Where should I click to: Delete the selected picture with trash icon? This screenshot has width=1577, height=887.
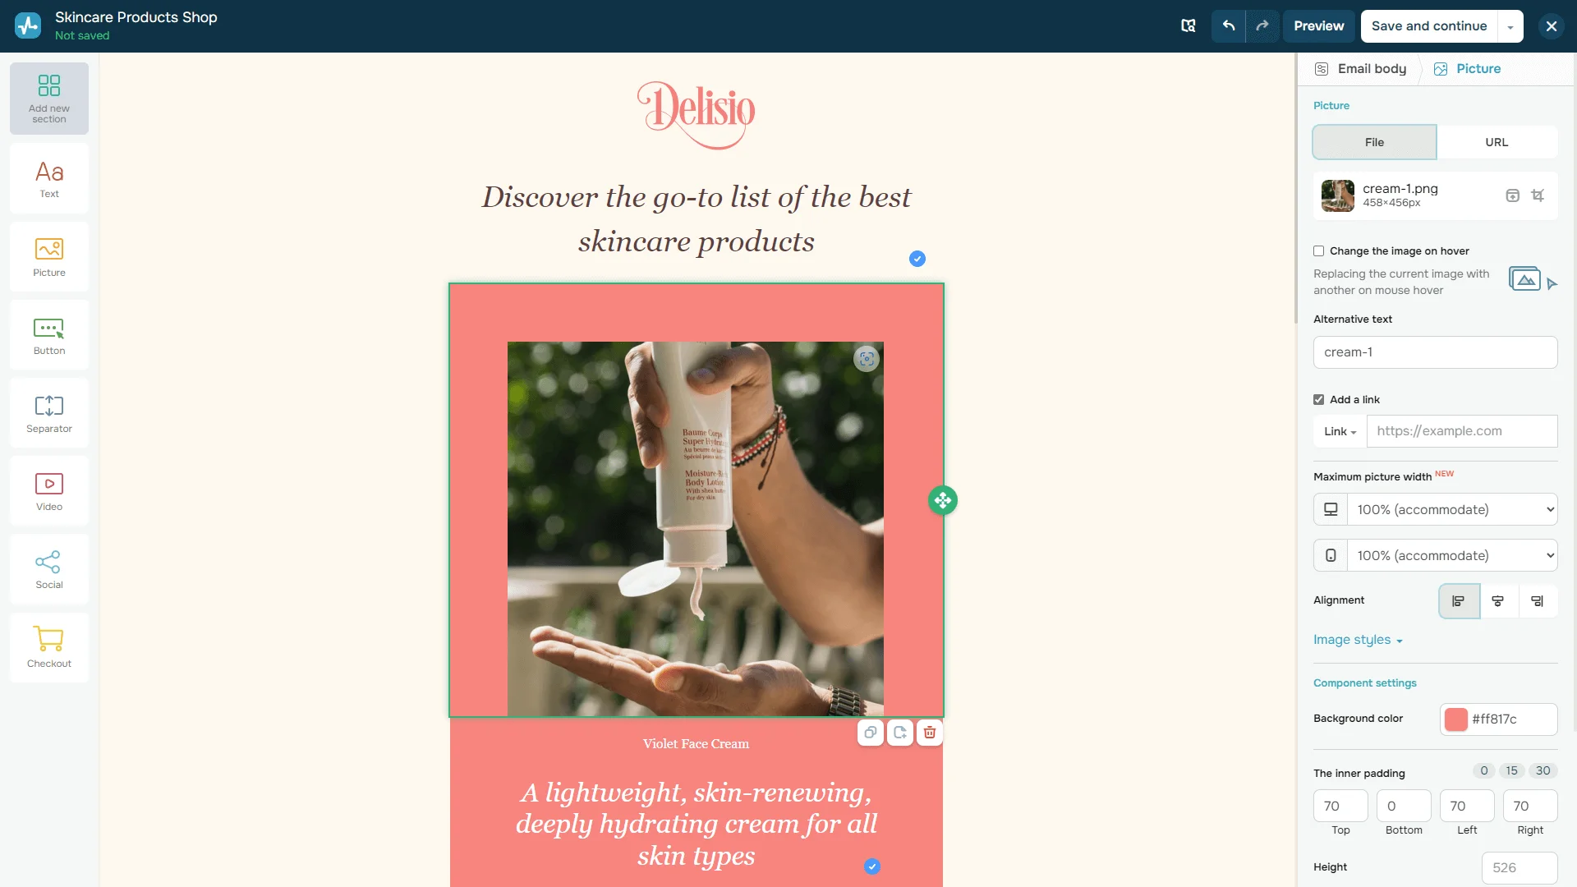[x=930, y=733]
